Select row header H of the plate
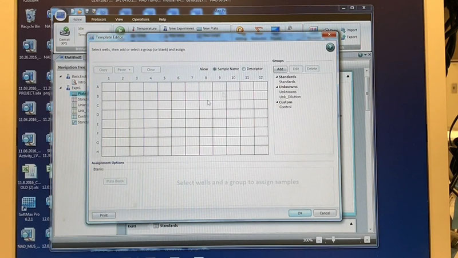Screen dimensions: 458x258 tap(97, 152)
